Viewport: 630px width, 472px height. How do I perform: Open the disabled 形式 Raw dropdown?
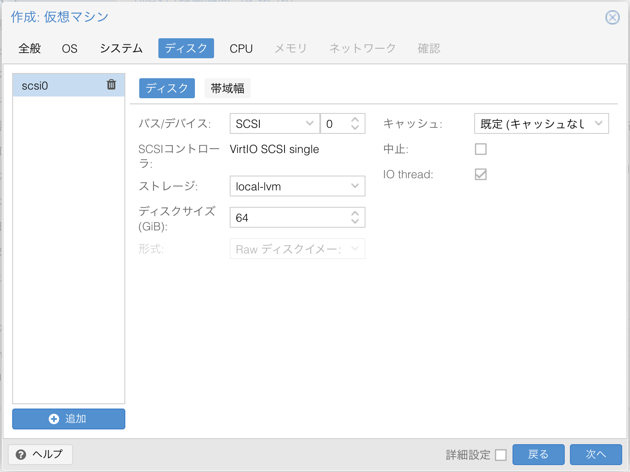click(x=355, y=249)
